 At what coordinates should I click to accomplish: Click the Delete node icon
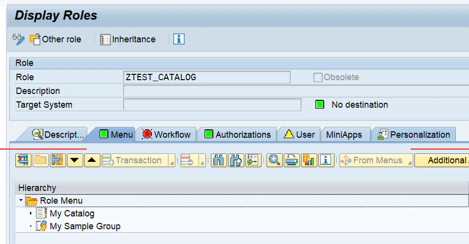tap(189, 160)
